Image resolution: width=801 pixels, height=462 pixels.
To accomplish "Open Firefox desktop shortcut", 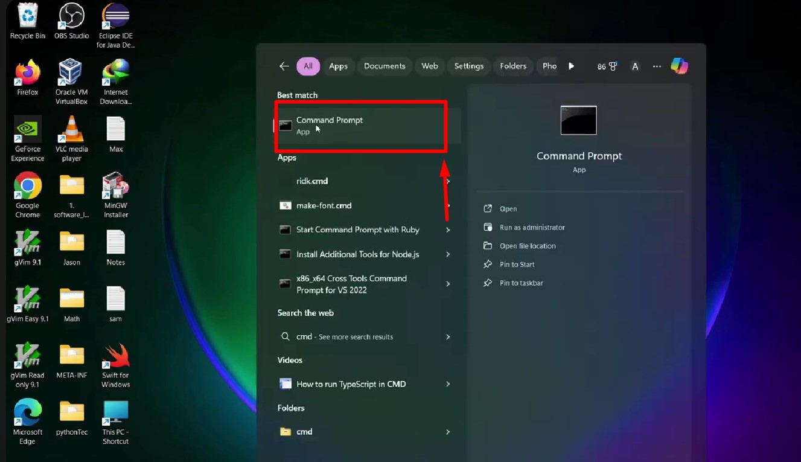I will (28, 74).
